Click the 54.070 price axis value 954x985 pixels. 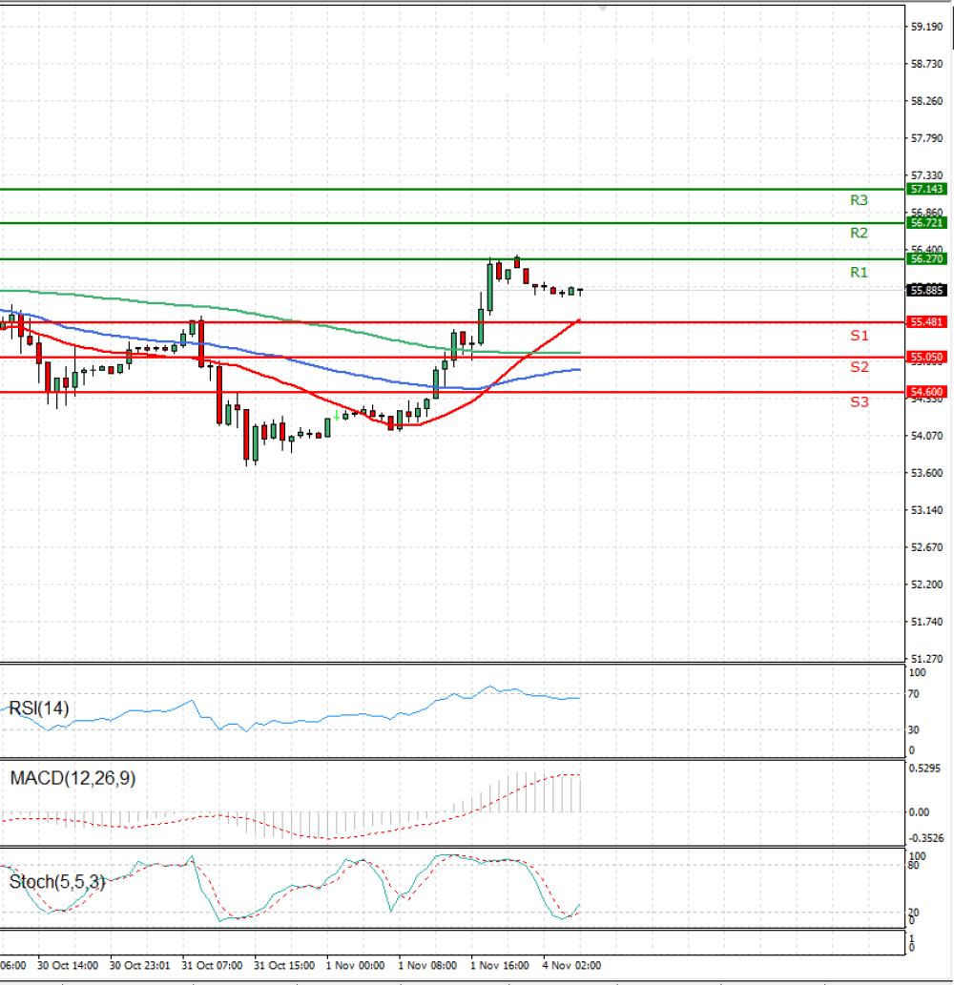pos(927,436)
